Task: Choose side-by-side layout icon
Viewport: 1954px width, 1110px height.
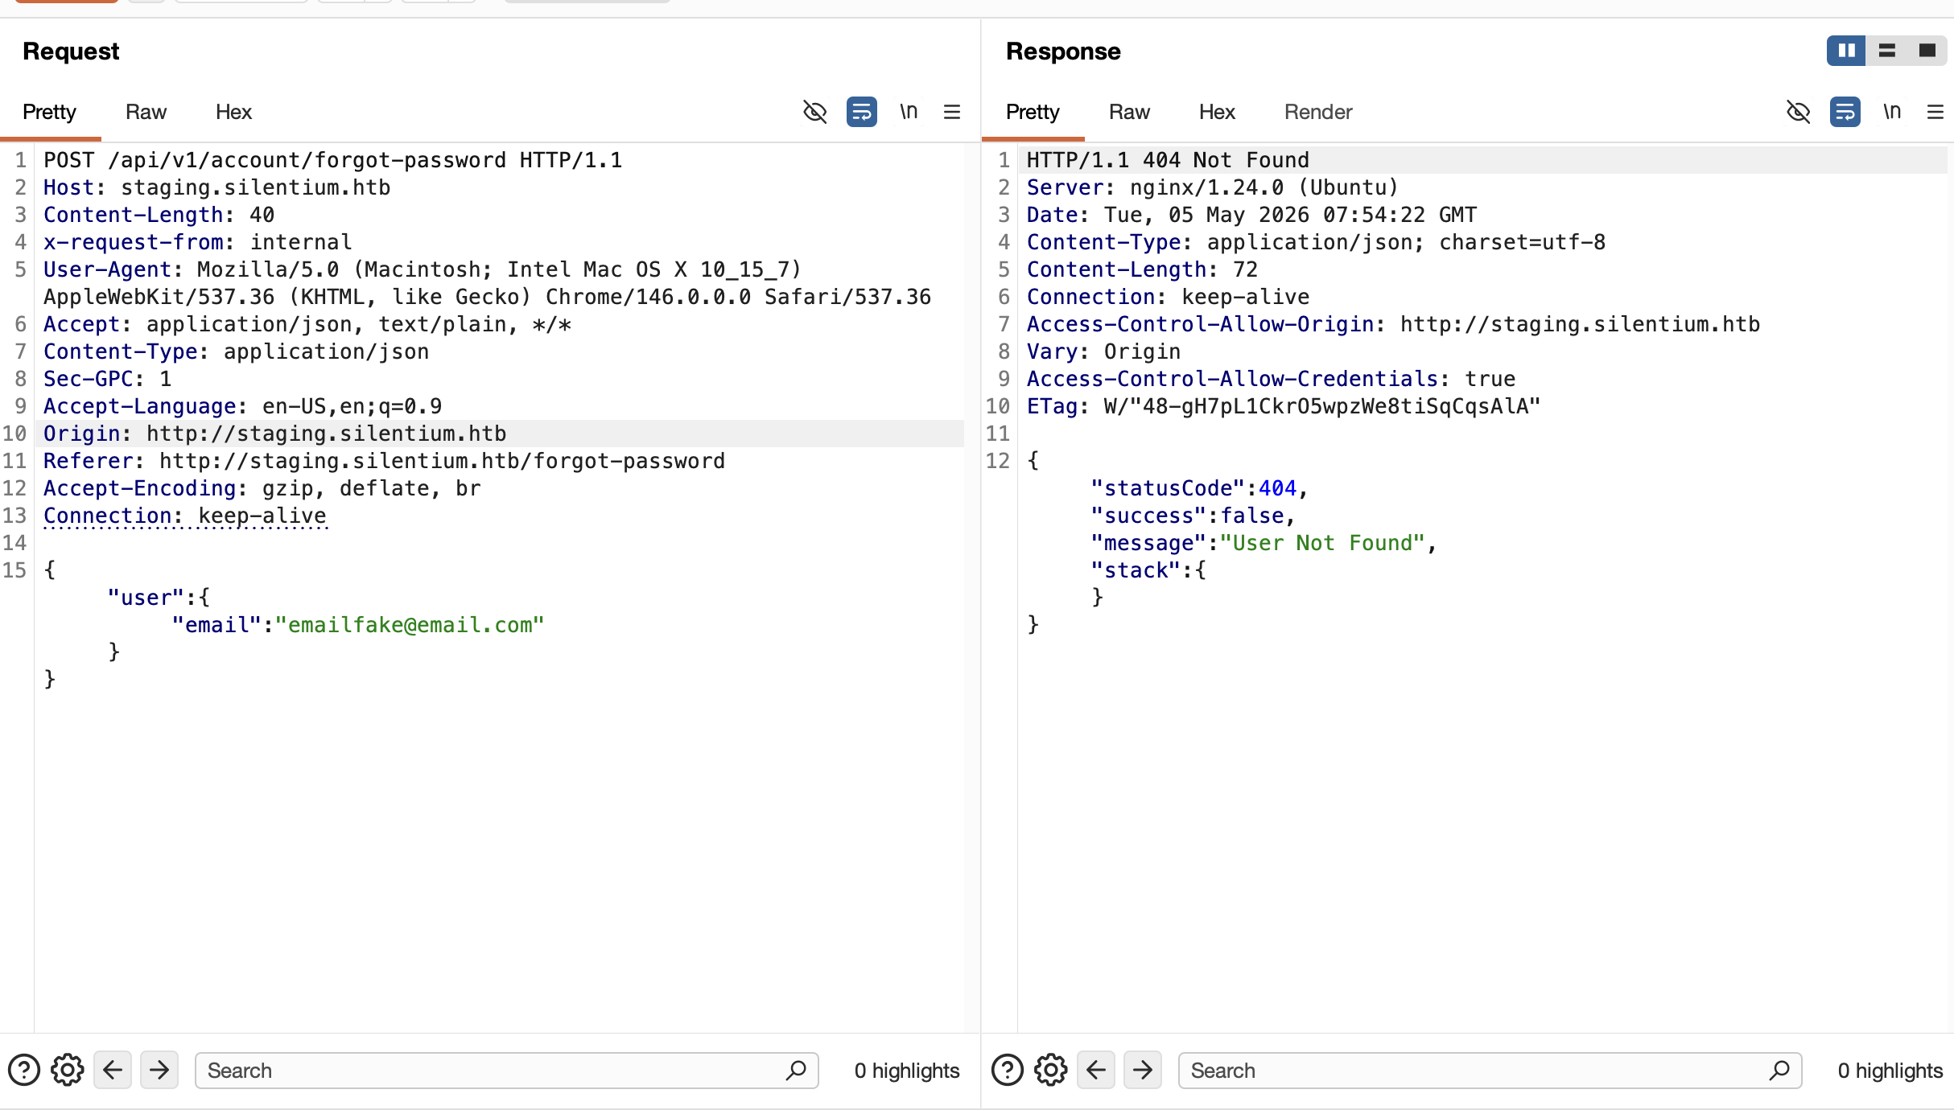Action: coord(1846,51)
